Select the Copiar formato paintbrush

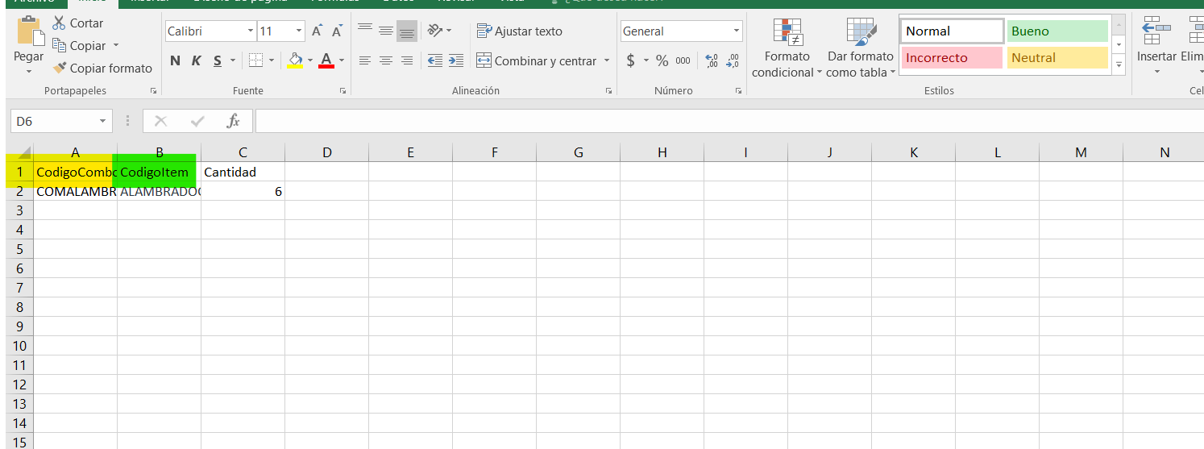click(102, 69)
